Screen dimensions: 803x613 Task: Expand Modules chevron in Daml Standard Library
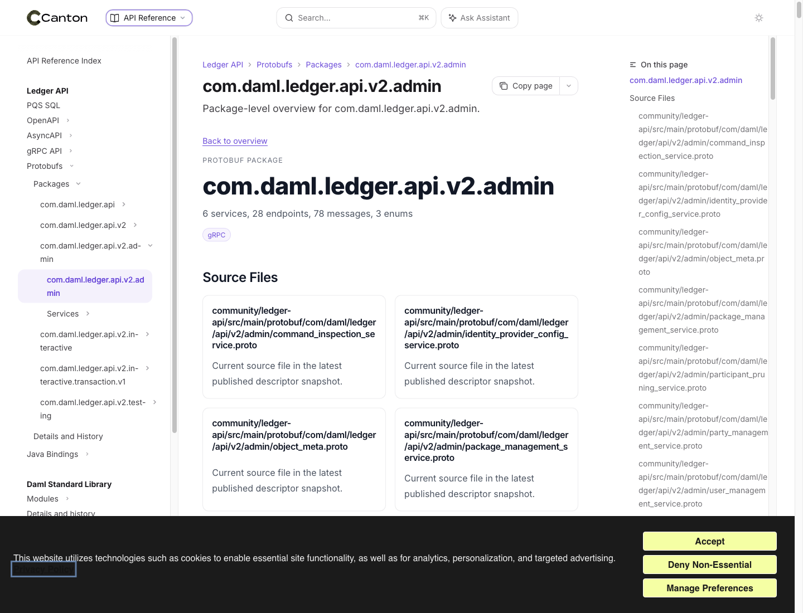[x=67, y=499]
